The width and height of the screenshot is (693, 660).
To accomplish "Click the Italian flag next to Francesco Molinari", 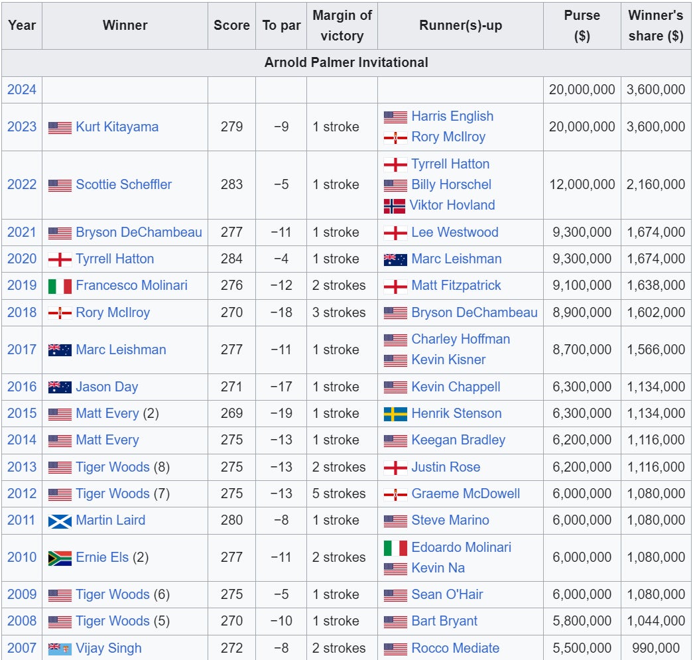I will [60, 286].
